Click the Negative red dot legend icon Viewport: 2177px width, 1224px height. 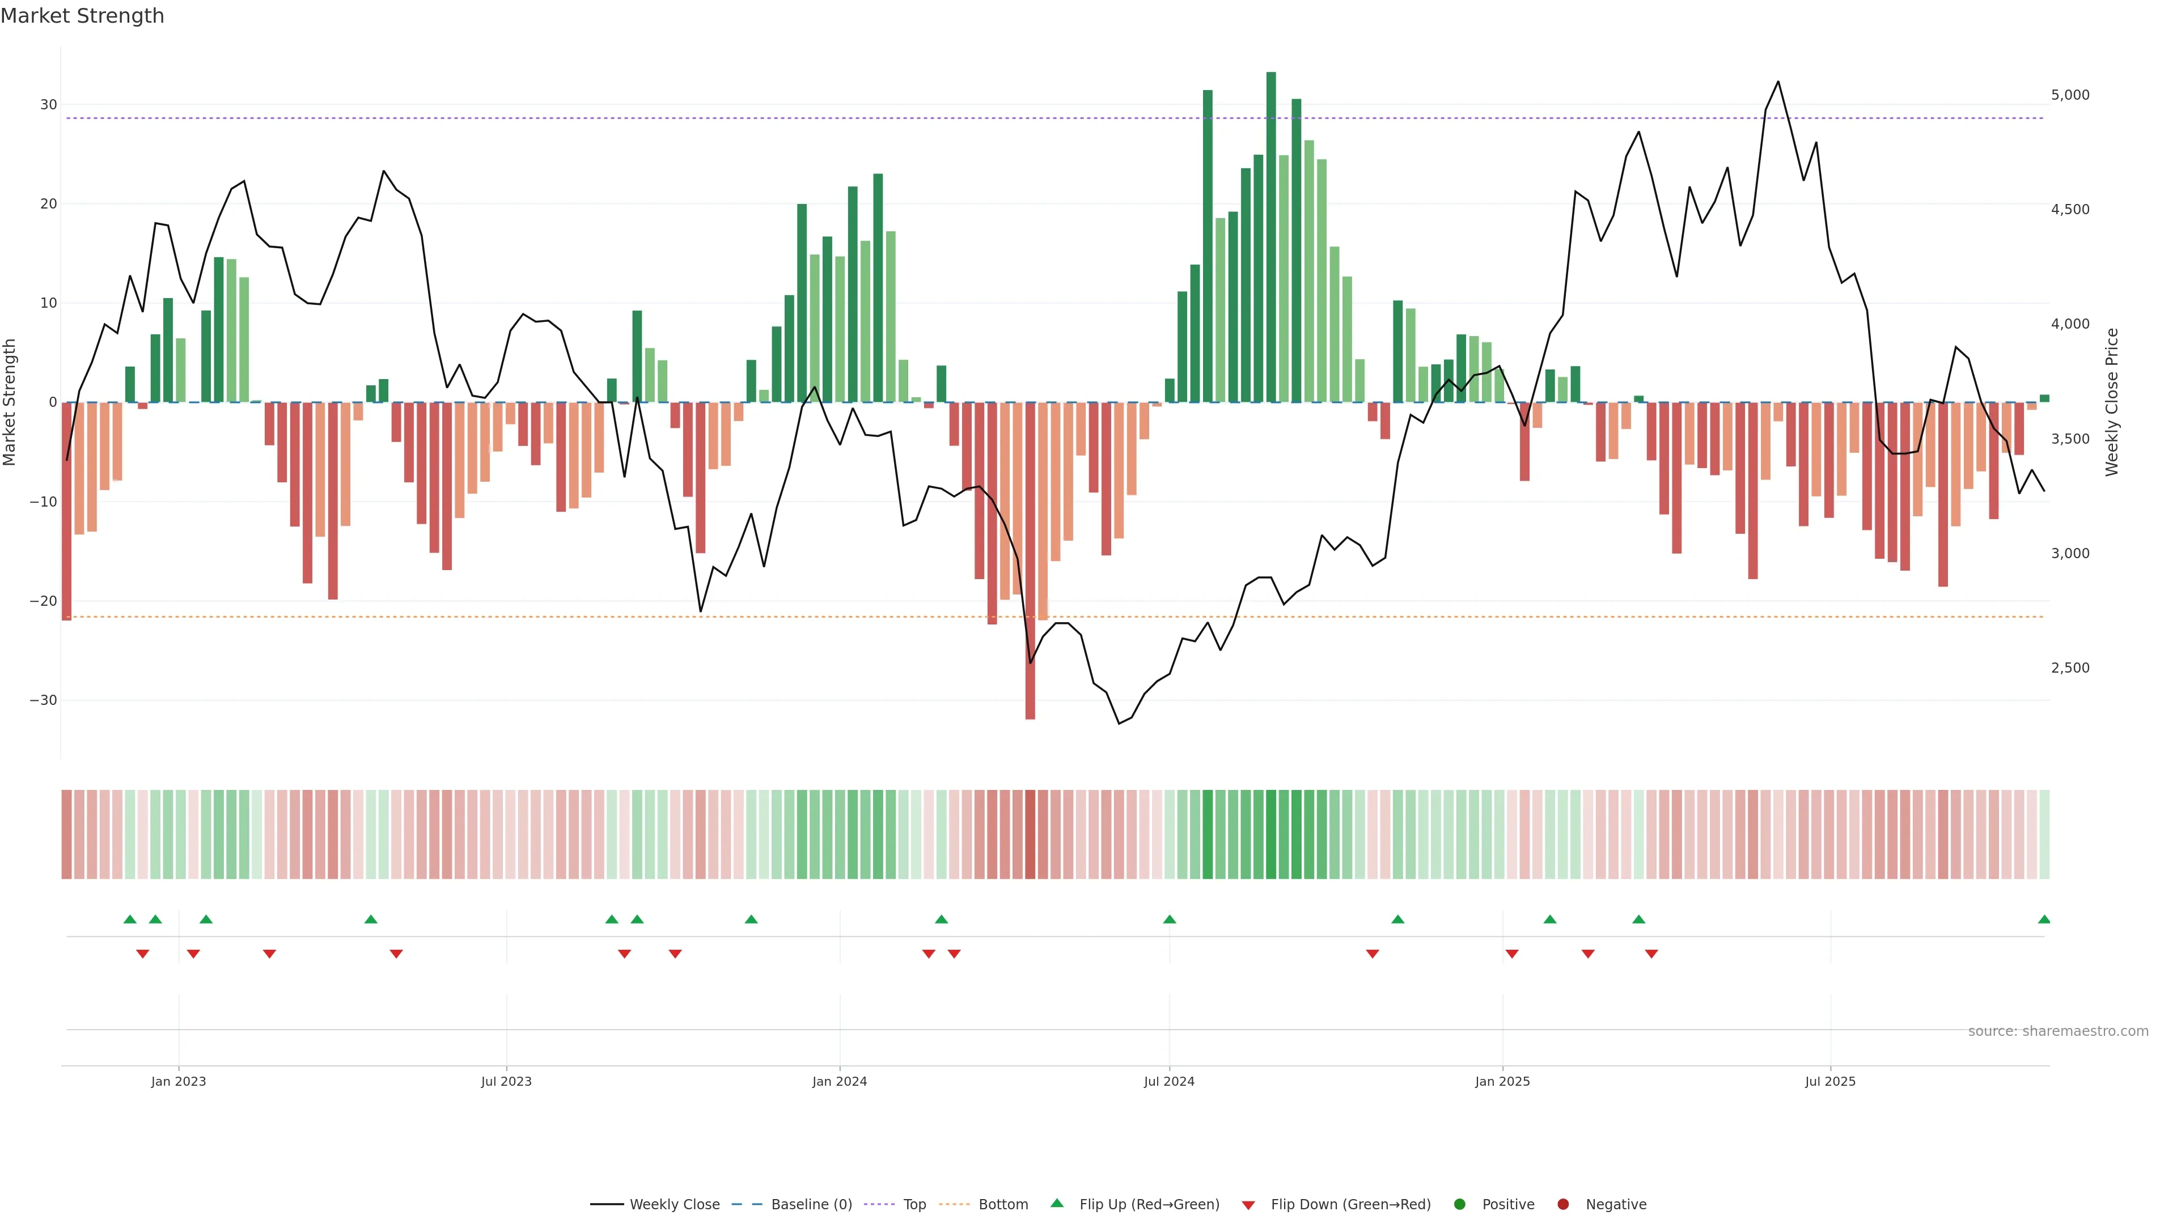click(x=1562, y=1204)
